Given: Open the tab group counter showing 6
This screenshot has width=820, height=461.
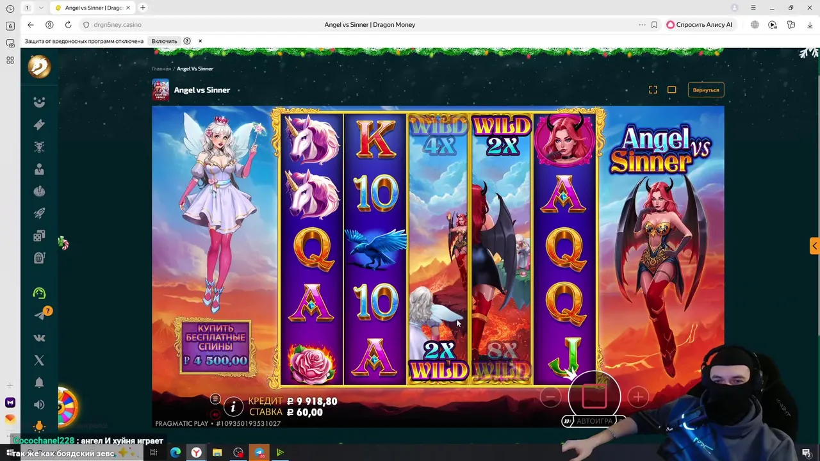Looking at the screenshot, I should (10, 26).
